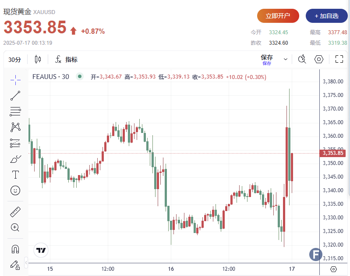Open the 30分 time interval dropdown

click(14, 60)
